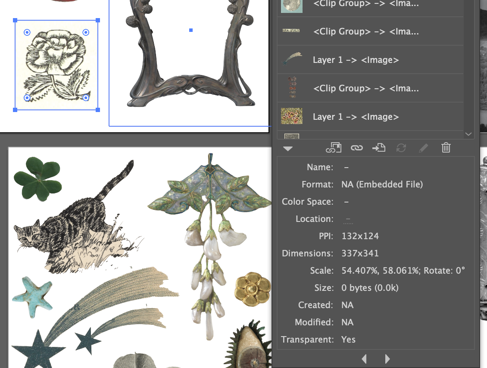This screenshot has width=487, height=368.
Task: Show previous link with left arrow
Action: click(x=364, y=359)
